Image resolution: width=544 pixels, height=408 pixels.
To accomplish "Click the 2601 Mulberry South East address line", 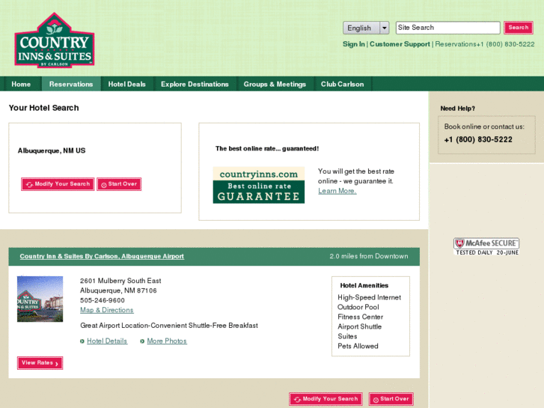I will 120,281.
